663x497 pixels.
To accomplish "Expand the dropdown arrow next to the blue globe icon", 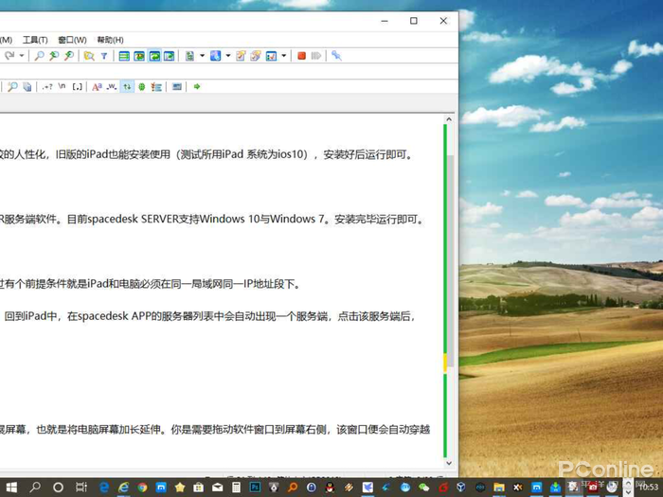I will 228,57.
